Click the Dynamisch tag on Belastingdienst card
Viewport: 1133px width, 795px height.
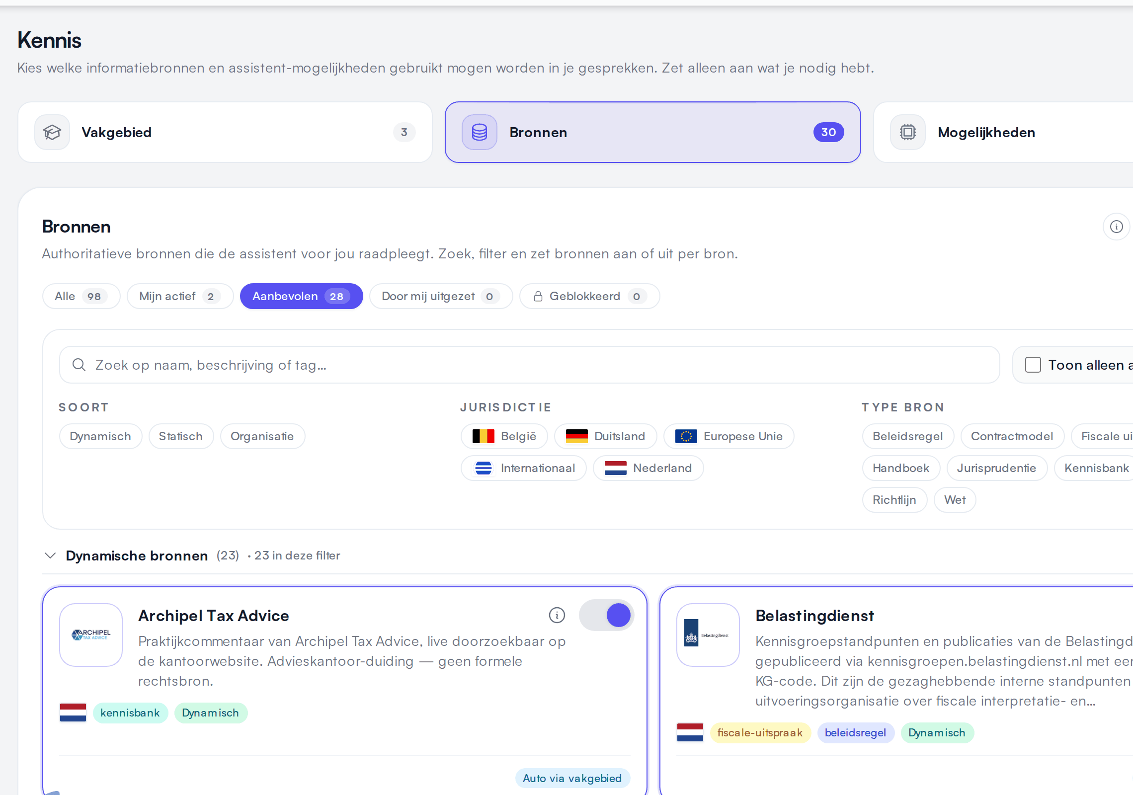(x=937, y=733)
